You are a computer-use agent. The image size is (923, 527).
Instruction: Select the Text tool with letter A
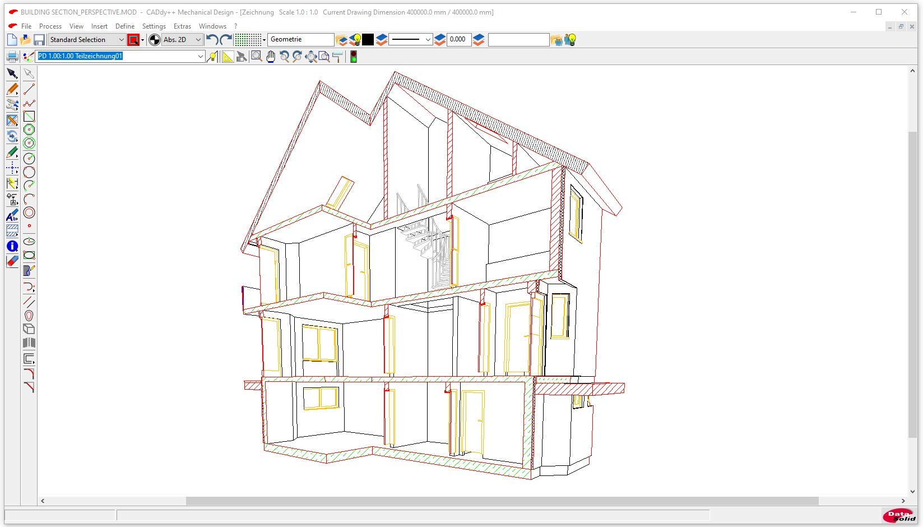tap(12, 216)
